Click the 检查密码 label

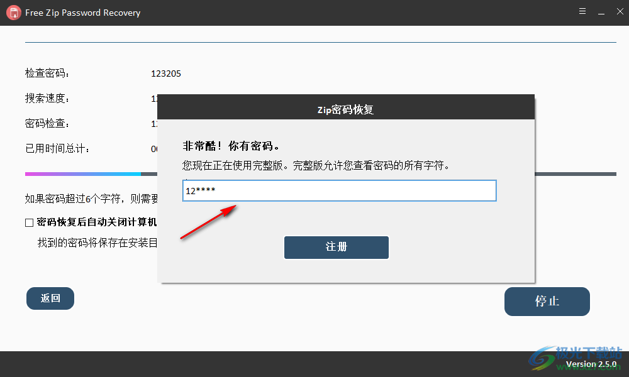pyautogui.click(x=47, y=74)
